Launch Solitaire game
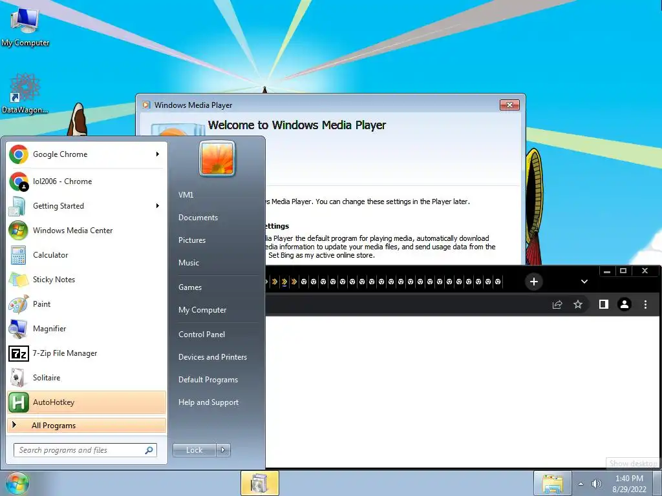This screenshot has width=662, height=496. coord(87,377)
